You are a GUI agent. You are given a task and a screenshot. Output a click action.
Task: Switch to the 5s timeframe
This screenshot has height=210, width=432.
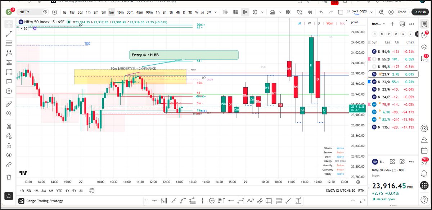65,12
